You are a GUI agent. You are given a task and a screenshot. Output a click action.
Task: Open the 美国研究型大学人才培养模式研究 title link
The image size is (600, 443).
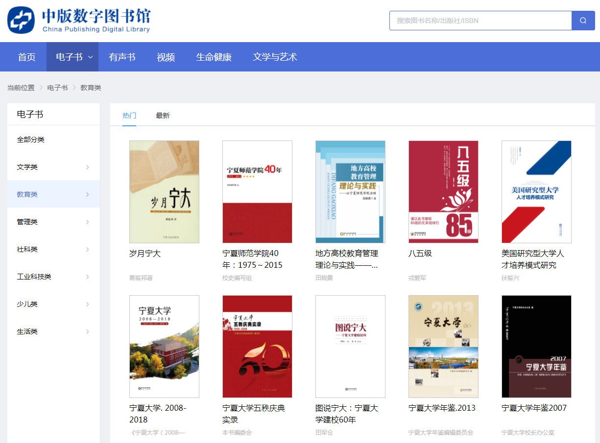tap(532, 259)
